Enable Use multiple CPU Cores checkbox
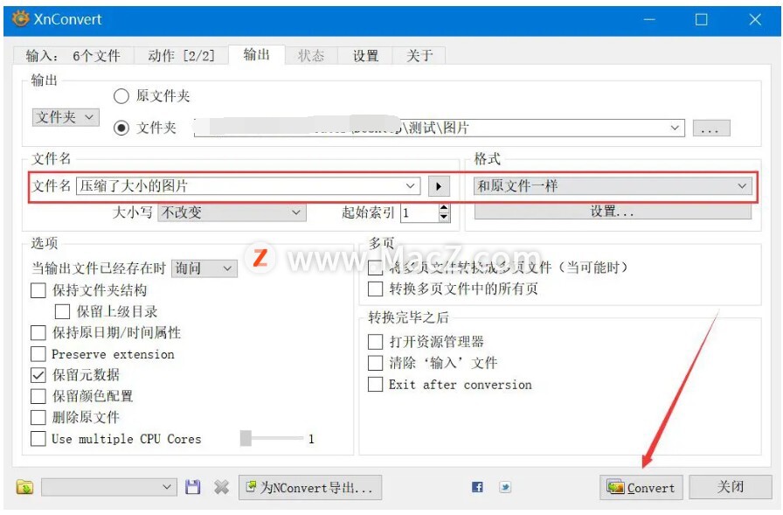The height and width of the screenshot is (515, 783). [x=38, y=439]
